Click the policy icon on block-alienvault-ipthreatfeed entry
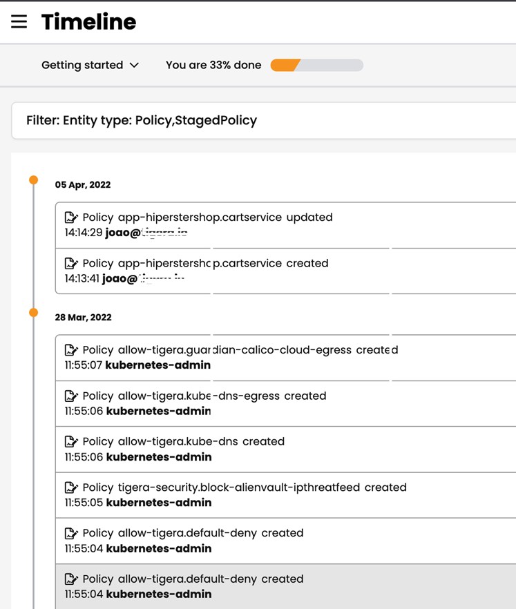 (x=71, y=487)
